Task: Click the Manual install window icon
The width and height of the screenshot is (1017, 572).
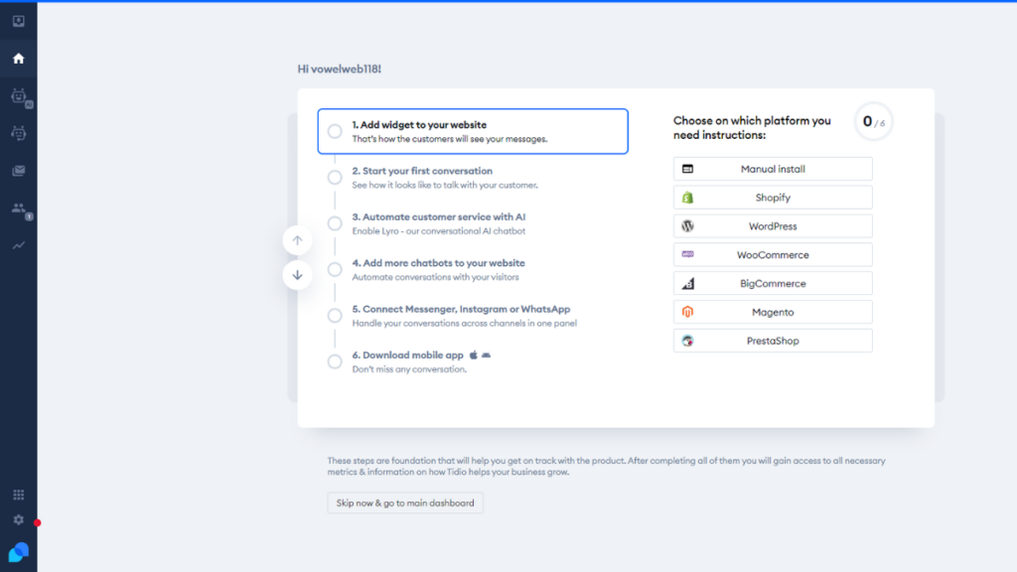Action: 687,169
